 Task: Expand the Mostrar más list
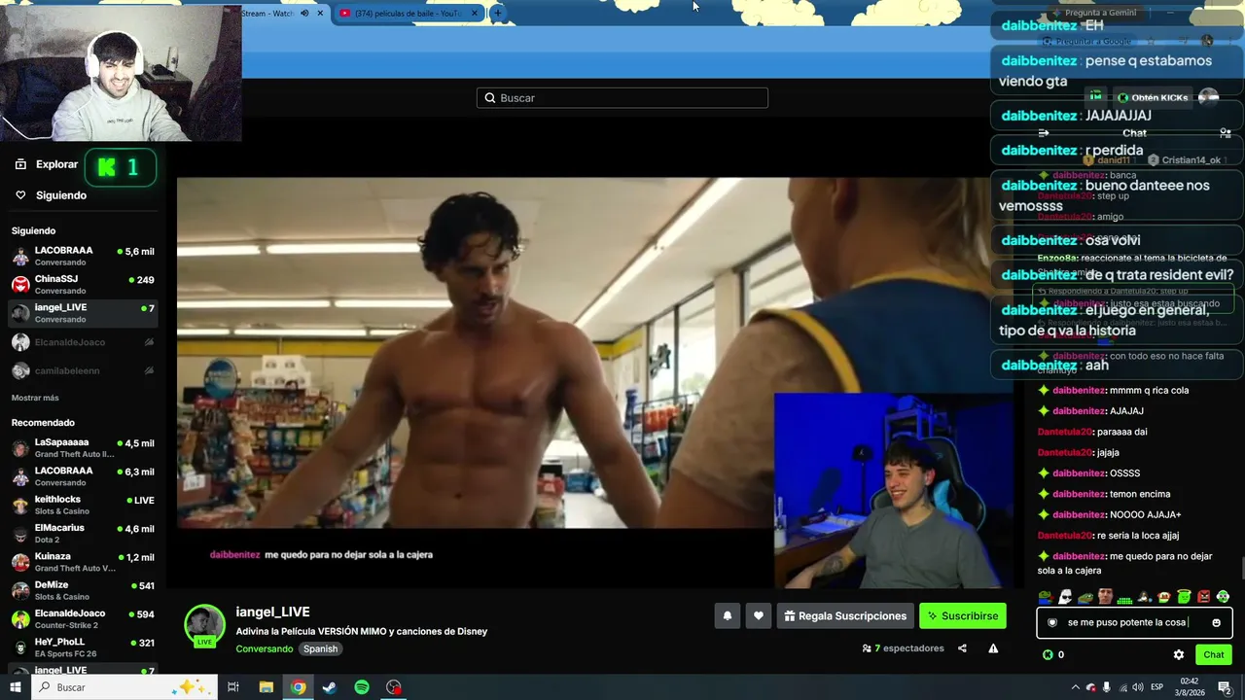pyautogui.click(x=35, y=398)
